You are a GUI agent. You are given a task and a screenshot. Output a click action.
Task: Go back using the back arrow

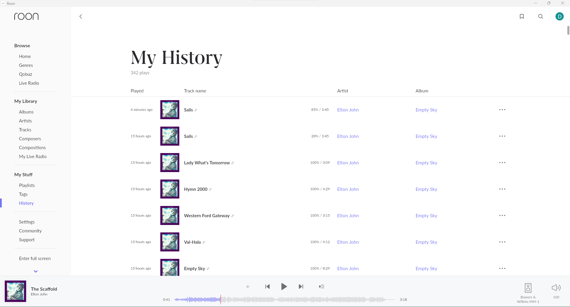tap(80, 16)
